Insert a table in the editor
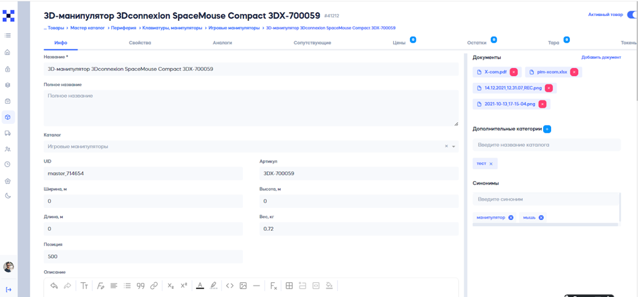 [290, 286]
